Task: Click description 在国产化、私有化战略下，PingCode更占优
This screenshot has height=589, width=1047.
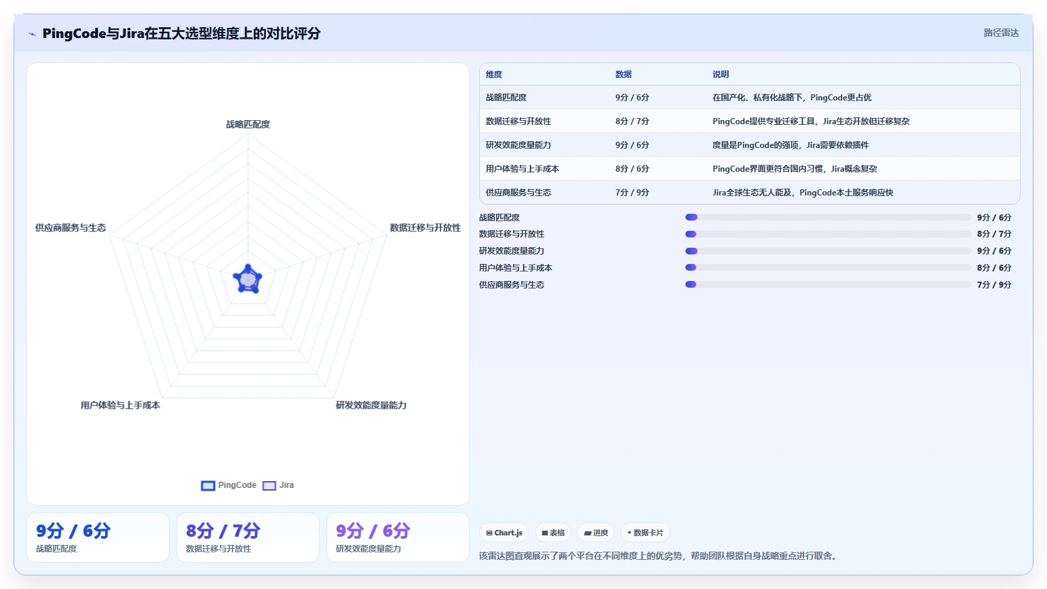Action: pyautogui.click(x=792, y=98)
